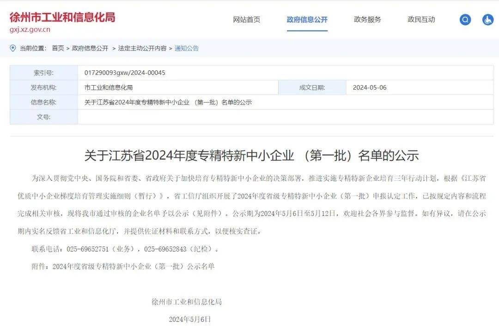Open 法定主动公开内容 breadcrumb link
This screenshot has width=499, height=326.
(x=142, y=48)
